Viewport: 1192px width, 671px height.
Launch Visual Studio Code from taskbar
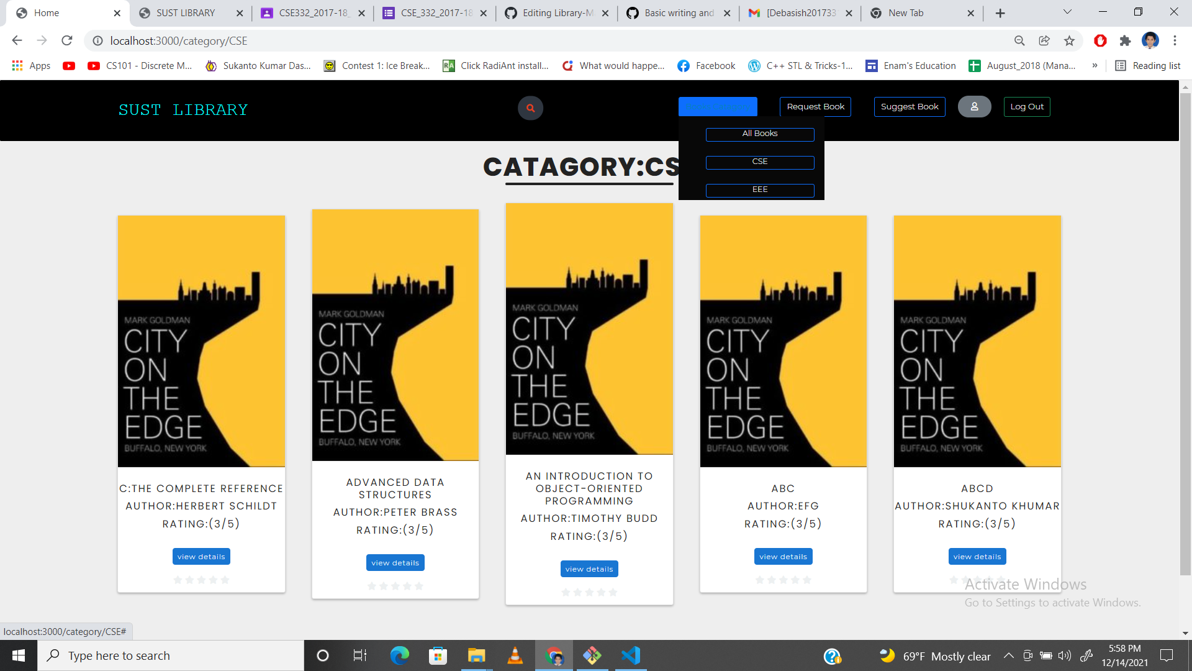click(631, 655)
